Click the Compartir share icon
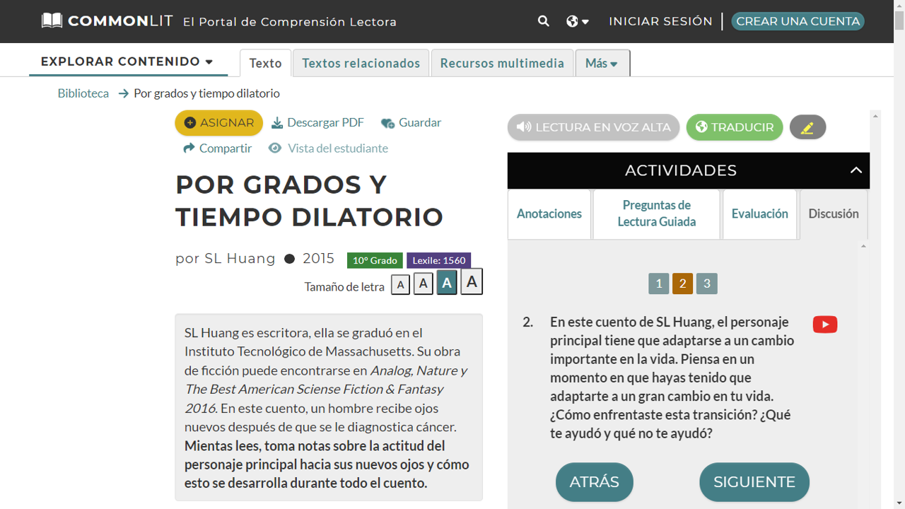The image size is (905, 509). coord(187,148)
